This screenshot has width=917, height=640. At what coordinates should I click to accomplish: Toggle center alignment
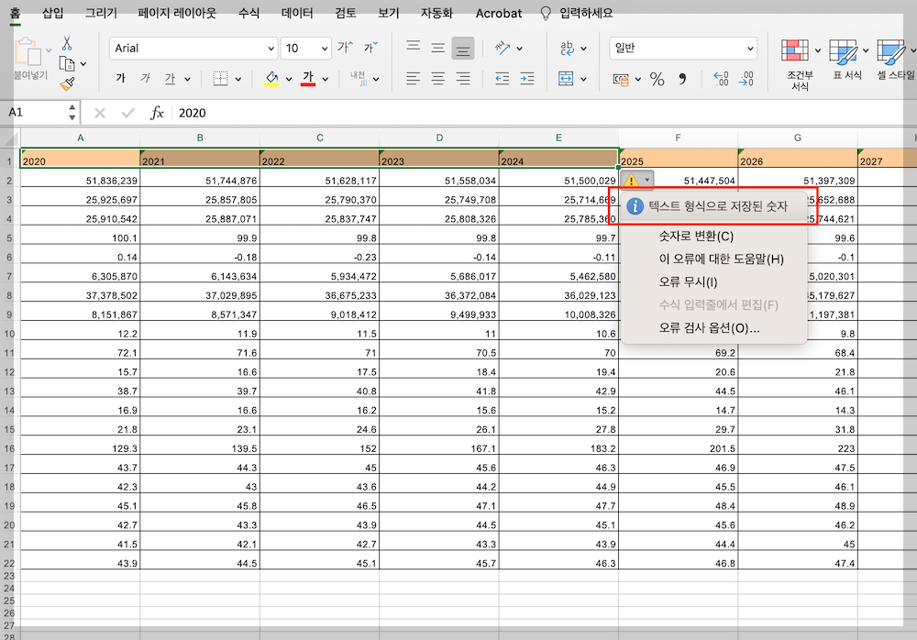pos(437,77)
